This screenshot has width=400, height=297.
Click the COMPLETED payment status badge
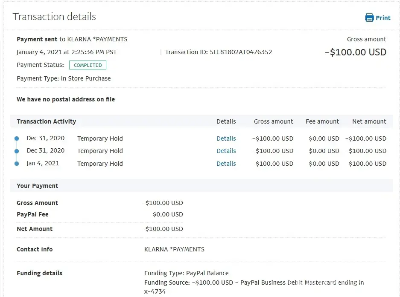point(88,65)
